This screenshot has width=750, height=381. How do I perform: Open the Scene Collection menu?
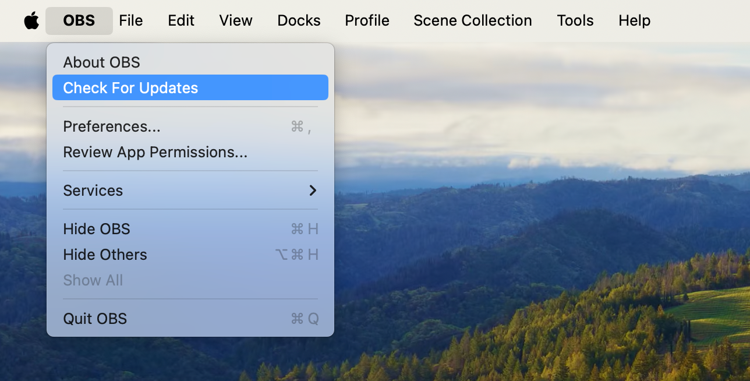(472, 20)
